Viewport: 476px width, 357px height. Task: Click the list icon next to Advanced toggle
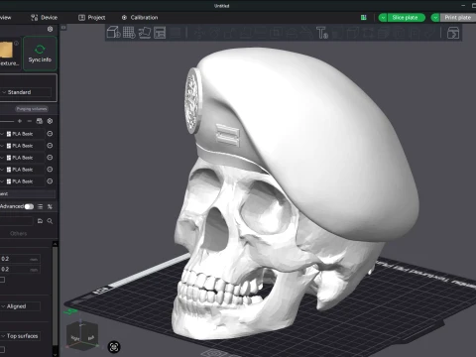pos(41,206)
